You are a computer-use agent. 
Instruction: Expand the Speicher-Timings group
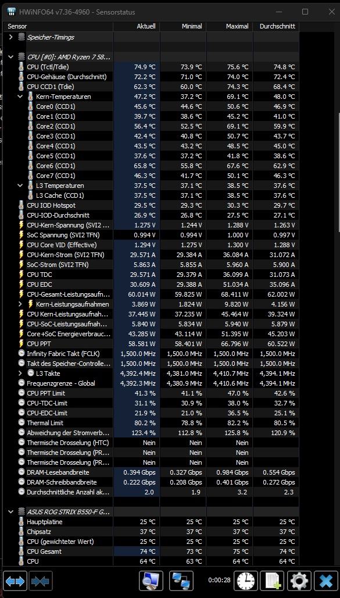(x=10, y=37)
